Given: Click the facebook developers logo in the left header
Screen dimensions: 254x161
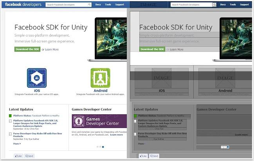Looking at the screenshot, I should point(22,5).
